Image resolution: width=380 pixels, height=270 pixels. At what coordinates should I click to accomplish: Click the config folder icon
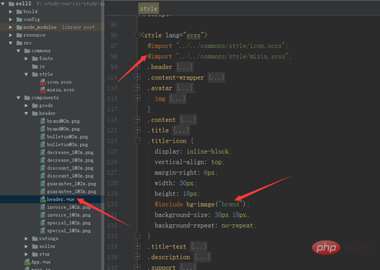[19, 19]
